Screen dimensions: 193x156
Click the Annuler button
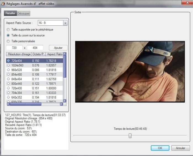(x=180, y=148)
